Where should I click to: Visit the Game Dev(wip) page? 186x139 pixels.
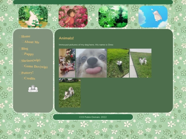click(x=36, y=67)
